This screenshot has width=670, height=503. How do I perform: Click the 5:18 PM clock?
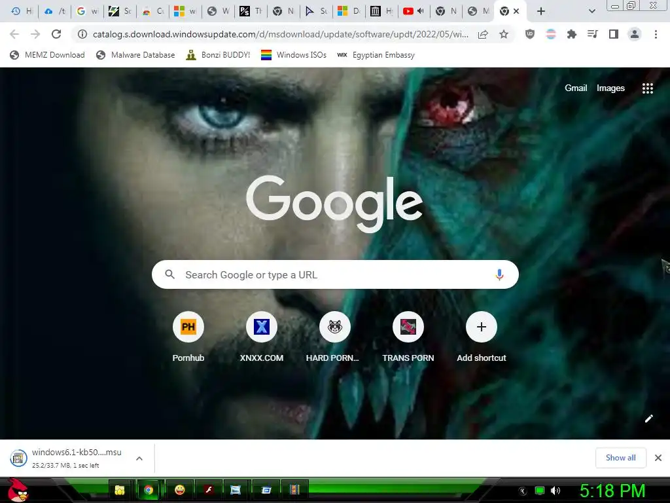[x=612, y=491]
